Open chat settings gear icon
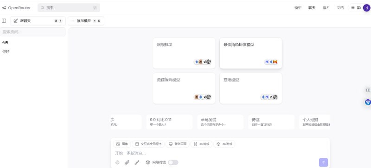The image size is (371, 168). click(x=117, y=162)
